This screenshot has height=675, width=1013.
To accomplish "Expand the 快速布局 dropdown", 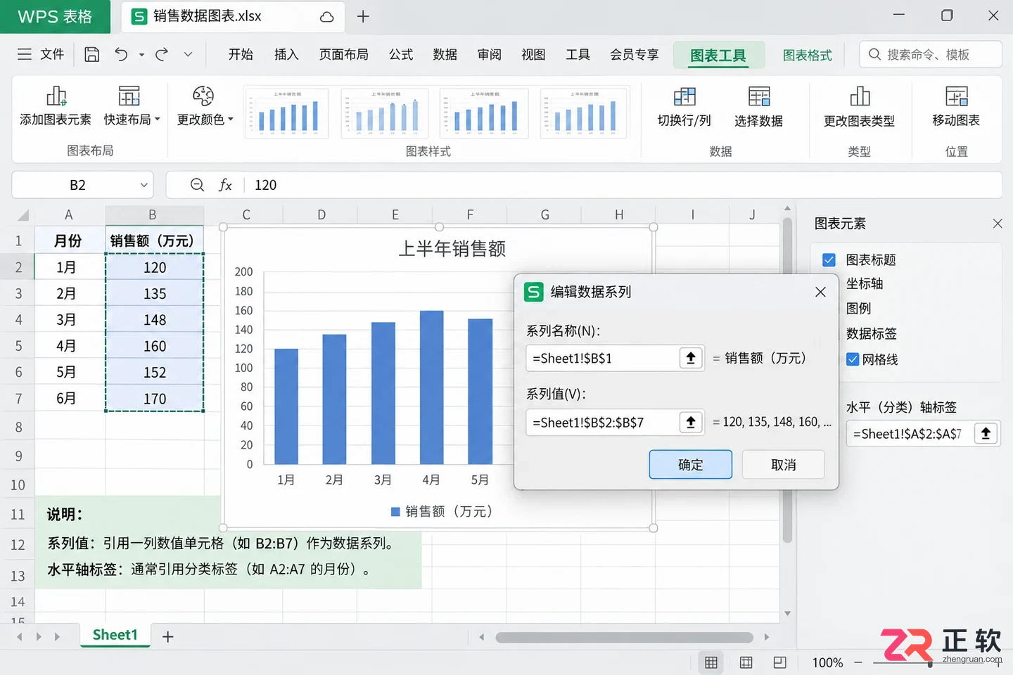I will pyautogui.click(x=158, y=120).
